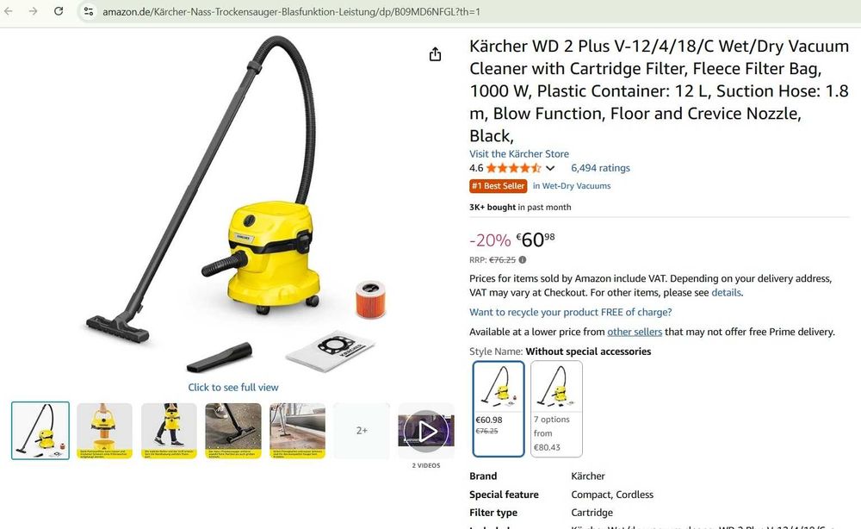The width and height of the screenshot is (861, 529).
Task: Open the 2+ more images thumbnail
Action: tap(362, 431)
